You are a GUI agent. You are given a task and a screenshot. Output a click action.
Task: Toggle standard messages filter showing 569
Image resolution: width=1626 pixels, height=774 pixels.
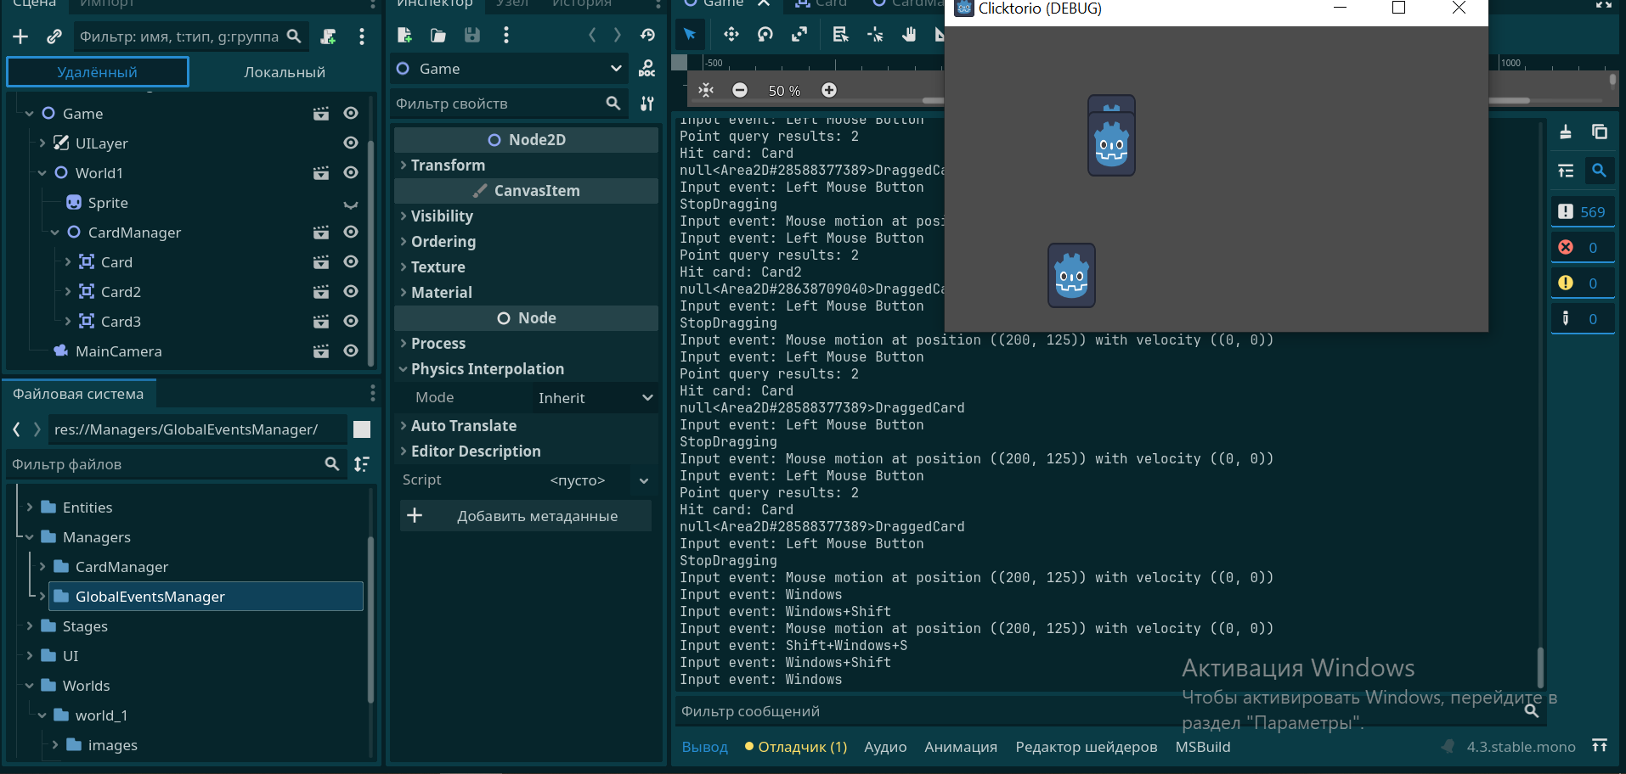[x=1583, y=212]
